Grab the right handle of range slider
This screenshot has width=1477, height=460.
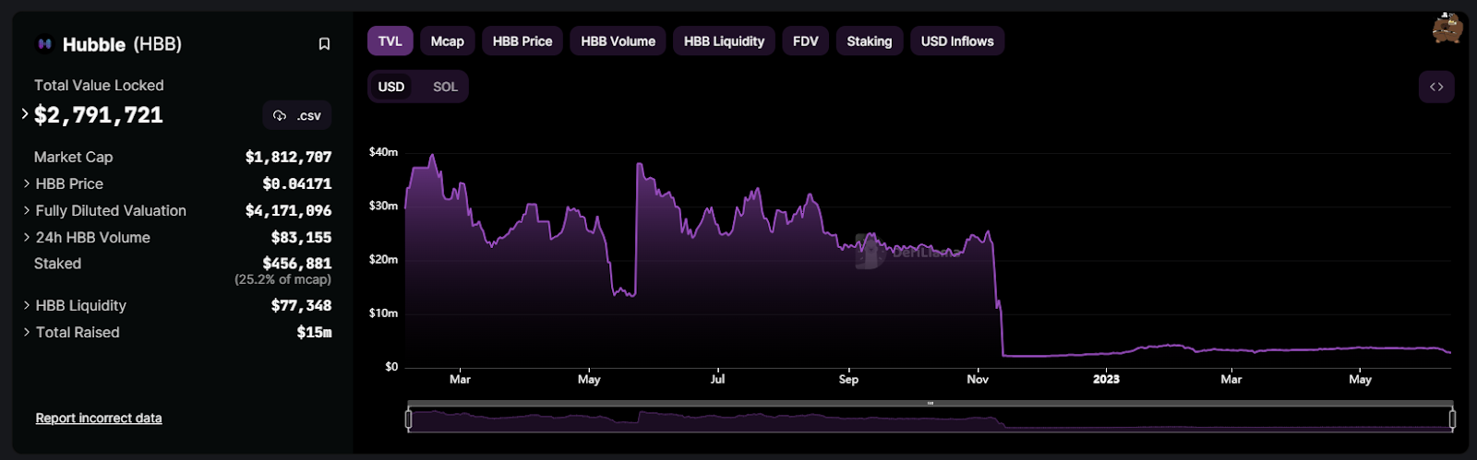[1452, 419]
